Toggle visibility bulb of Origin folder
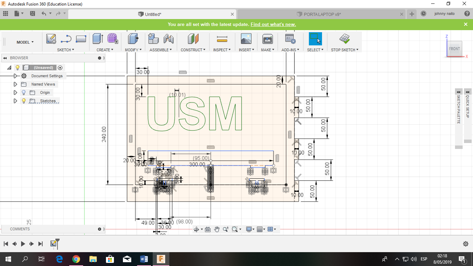This screenshot has height=266, width=473. (24, 92)
